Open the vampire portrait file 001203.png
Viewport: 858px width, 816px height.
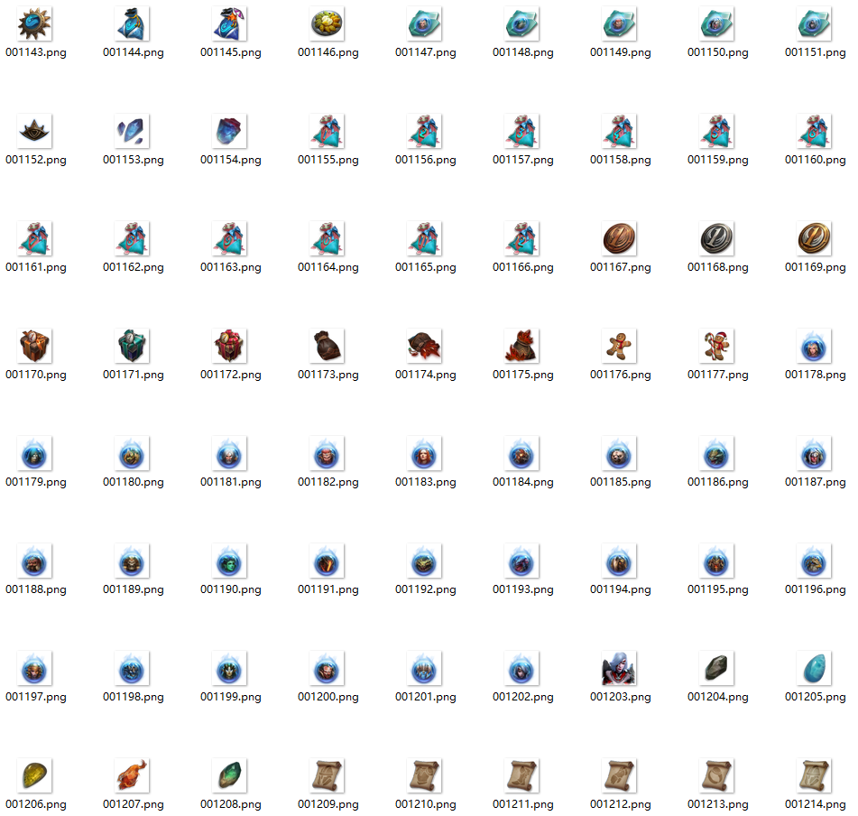coord(620,669)
